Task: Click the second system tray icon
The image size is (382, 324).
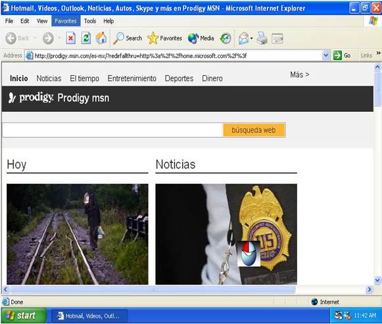Action: 347,315
